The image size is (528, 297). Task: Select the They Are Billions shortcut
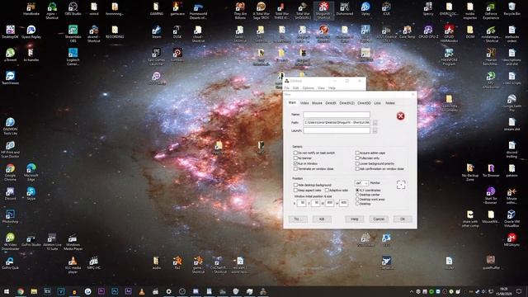(240, 11)
